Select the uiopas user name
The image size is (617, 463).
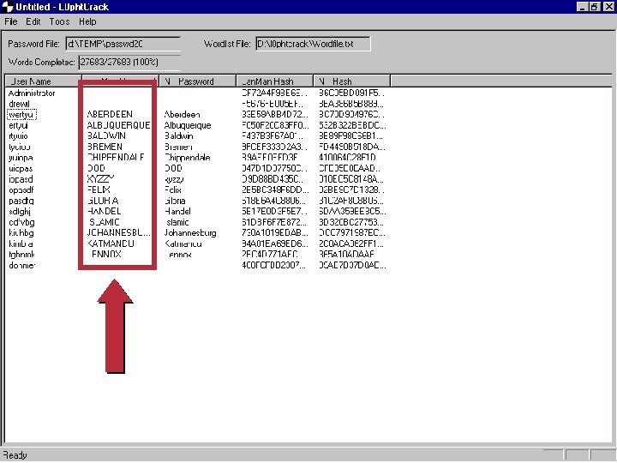[21, 169]
